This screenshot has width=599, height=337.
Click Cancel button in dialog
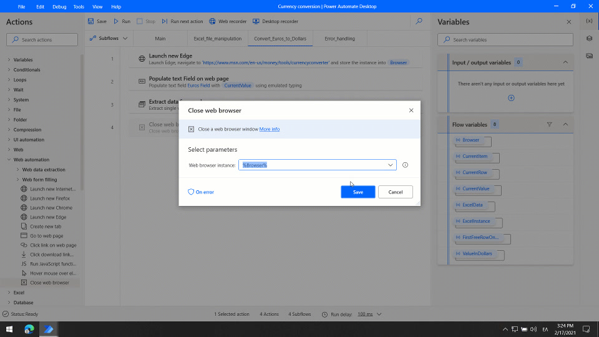pos(396,192)
